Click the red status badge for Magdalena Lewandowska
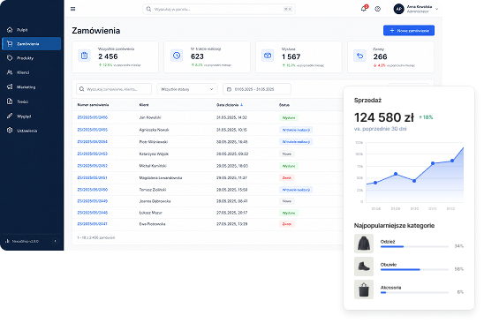This screenshot has width=484, height=323. click(x=287, y=177)
